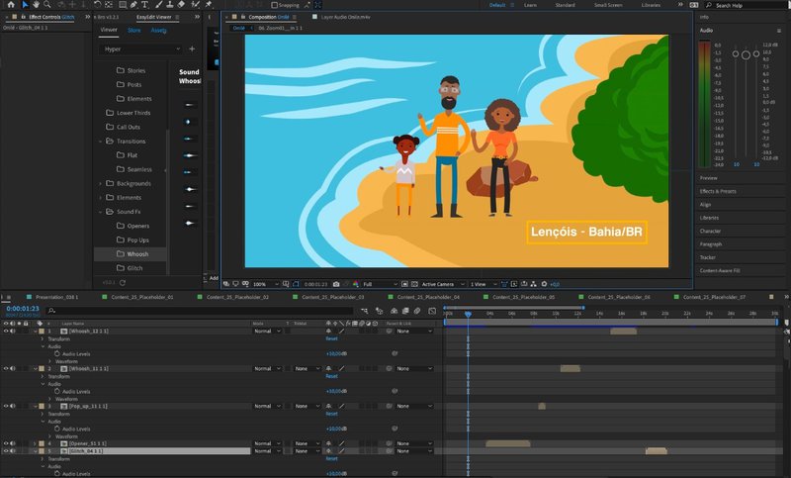This screenshot has width=791, height=478.
Task: Select the Type tool
Action: (x=145, y=5)
